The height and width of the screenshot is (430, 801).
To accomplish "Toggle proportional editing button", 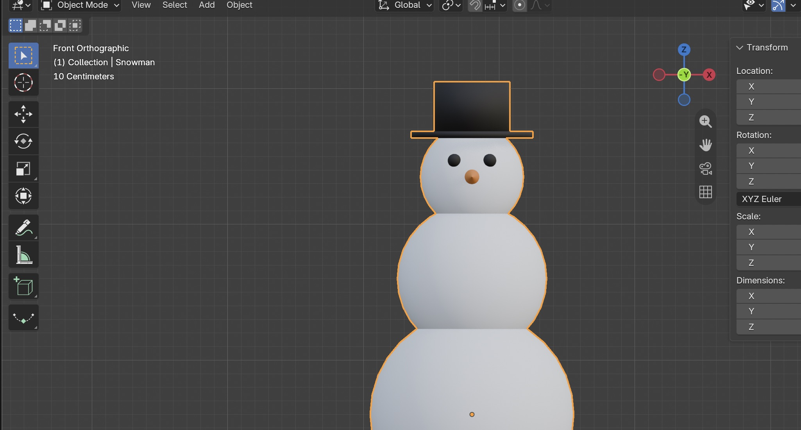I will pyautogui.click(x=519, y=5).
